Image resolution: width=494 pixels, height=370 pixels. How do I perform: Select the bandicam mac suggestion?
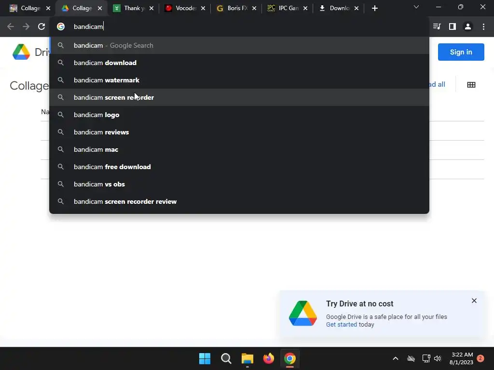239,149
